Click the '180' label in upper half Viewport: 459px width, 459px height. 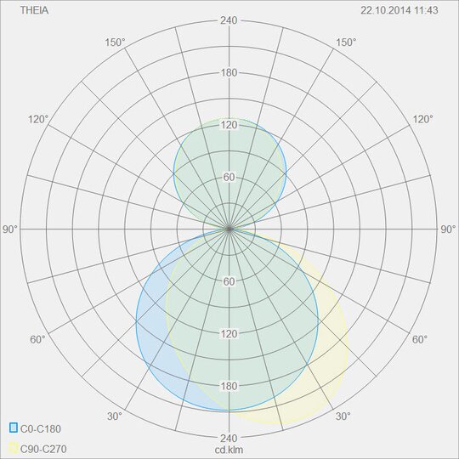point(229,73)
